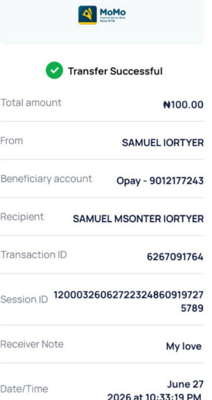Click the From label
The width and height of the screenshot is (212, 400).
[x=11, y=141]
